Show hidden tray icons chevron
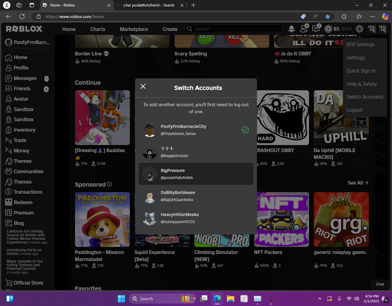Screen dimensions: 392x306 320,299
